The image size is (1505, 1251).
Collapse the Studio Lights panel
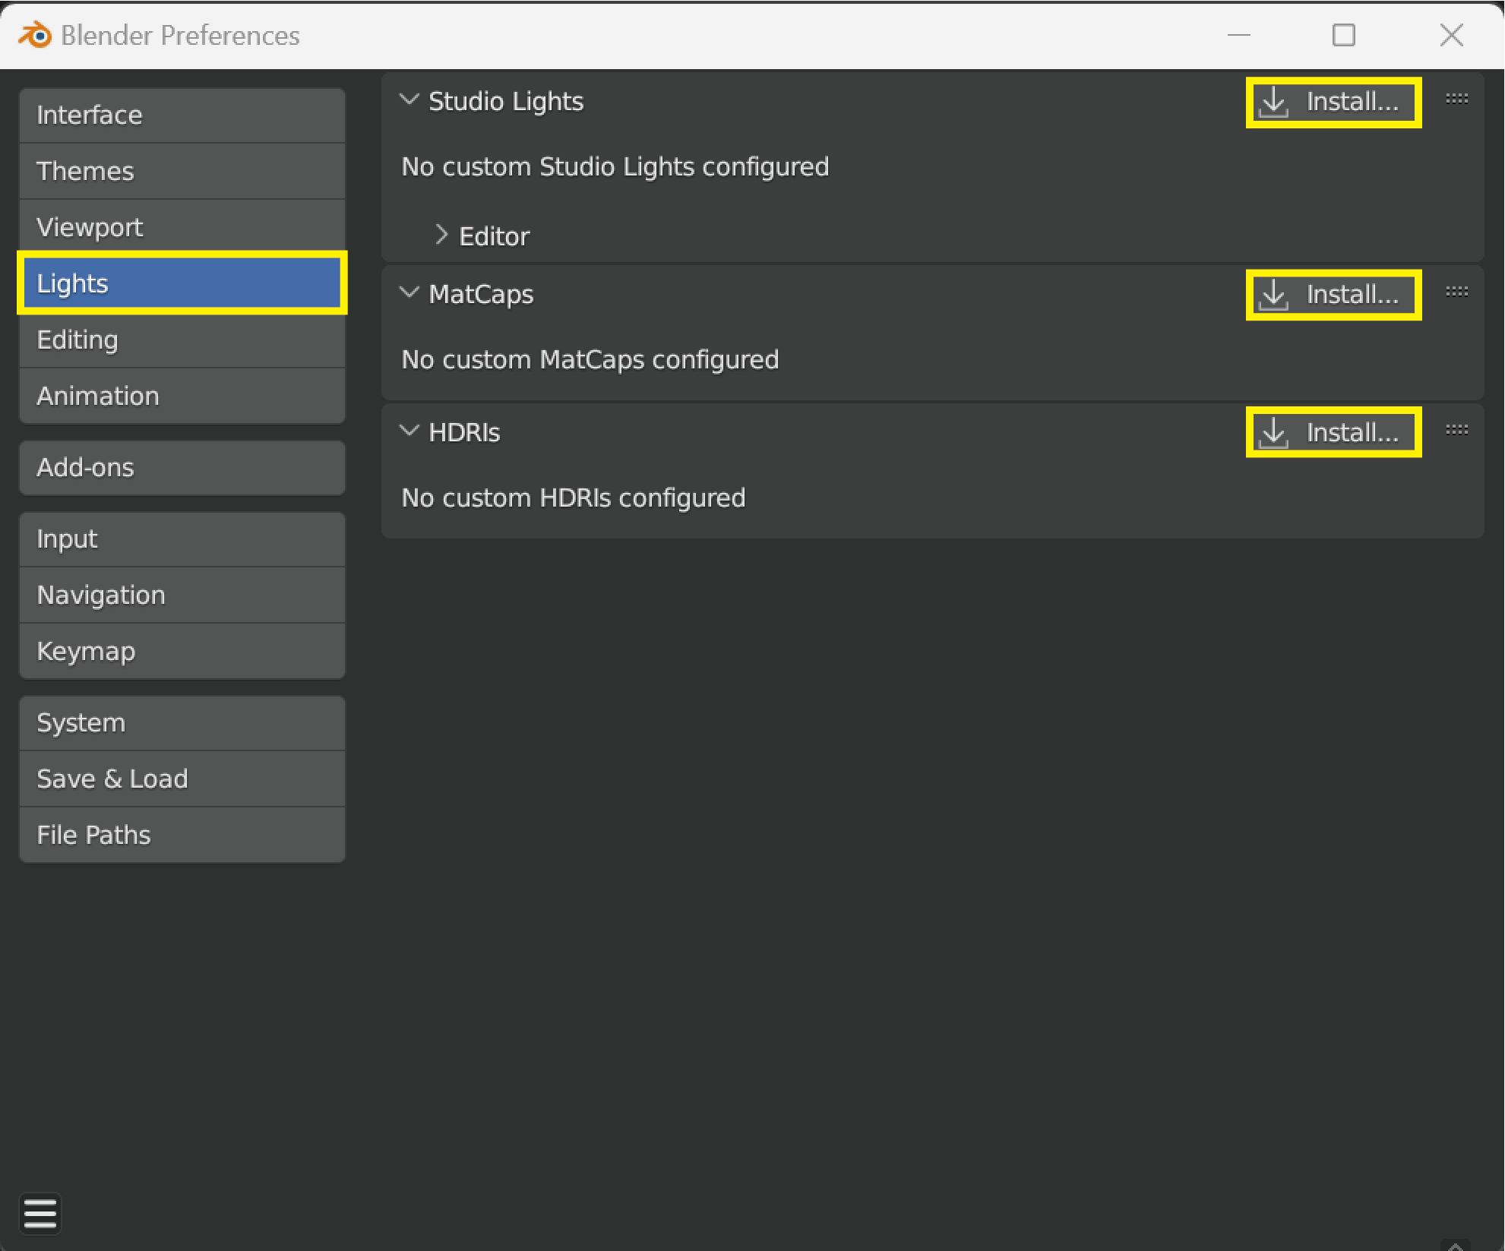pos(409,100)
